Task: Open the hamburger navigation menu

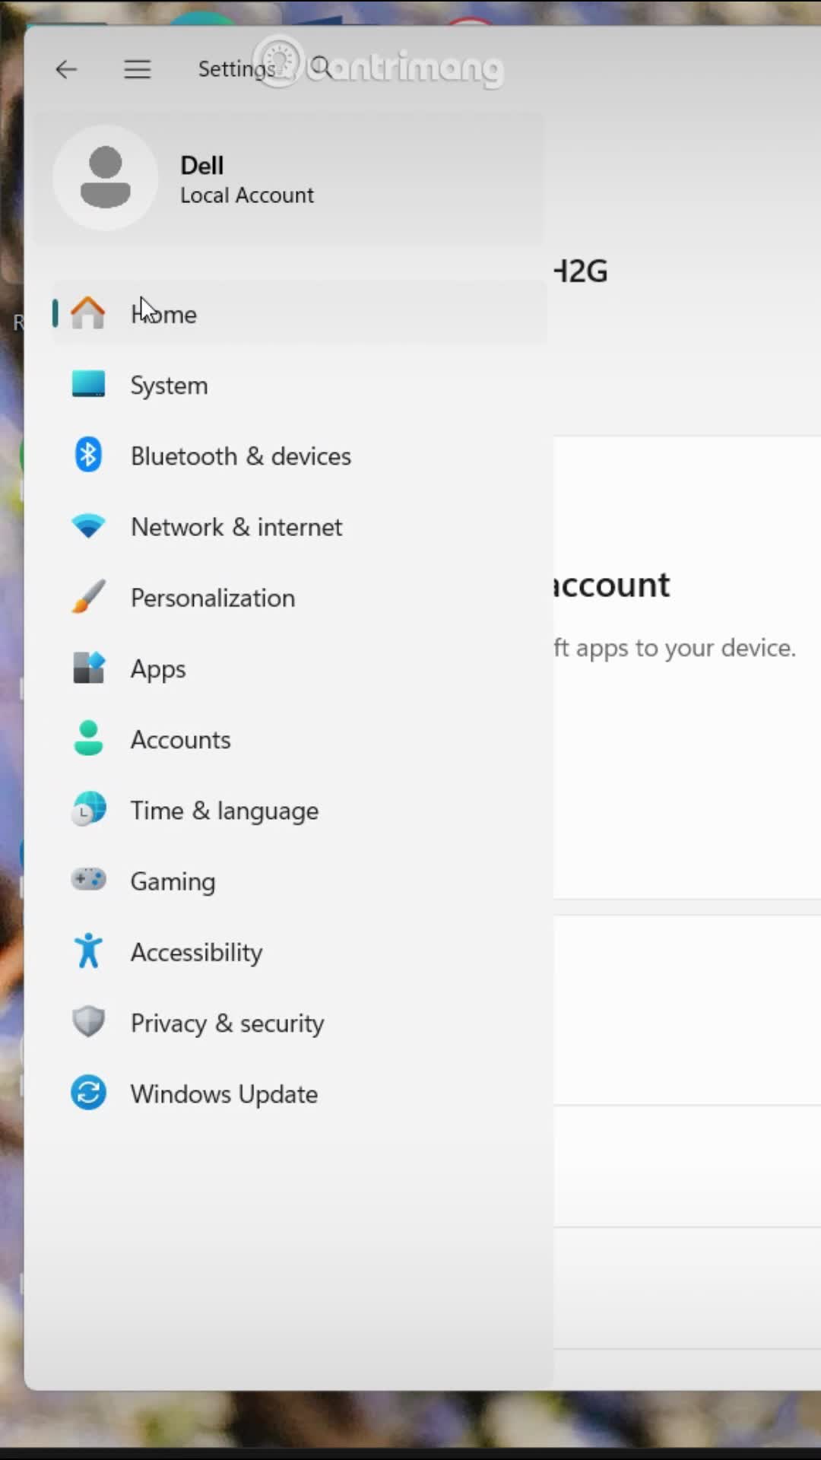Action: click(138, 70)
